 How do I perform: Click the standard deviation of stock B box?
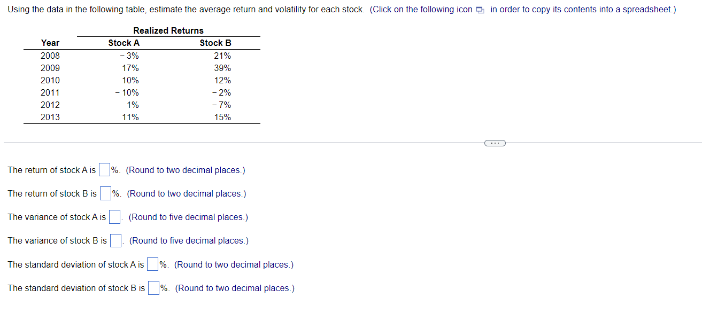coord(153,287)
